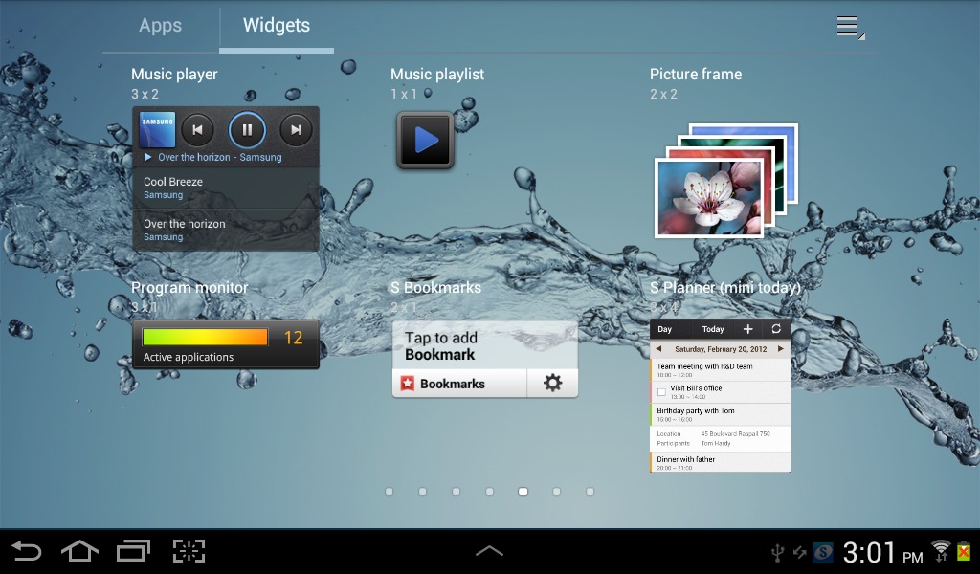Screen dimensions: 980x574
Task: Open Bookmarks button in S Bookmarks widget
Action: coord(459,384)
